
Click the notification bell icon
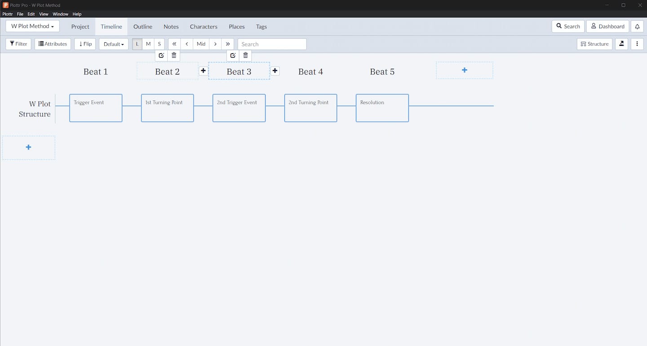click(637, 27)
